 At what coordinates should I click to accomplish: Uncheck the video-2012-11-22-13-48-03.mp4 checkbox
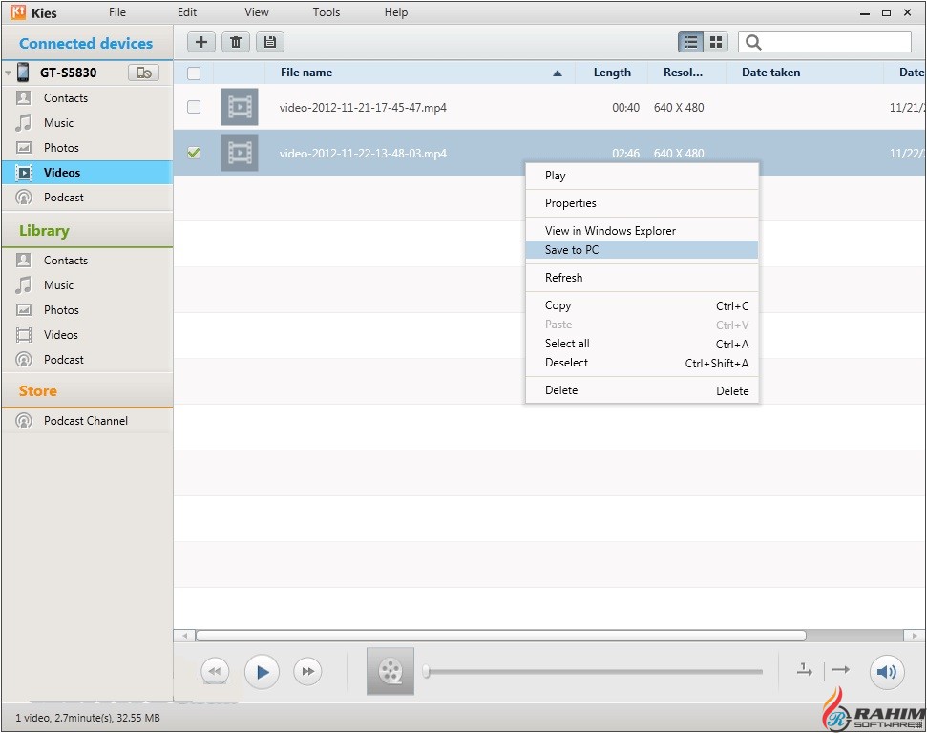(194, 153)
